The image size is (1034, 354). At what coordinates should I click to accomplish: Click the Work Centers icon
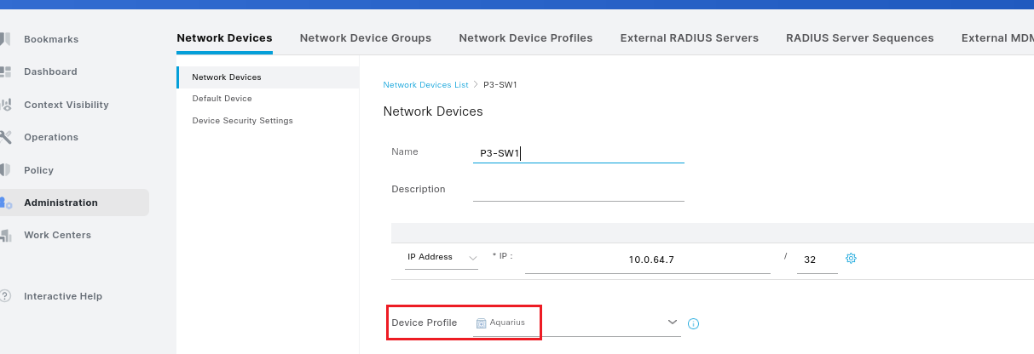click(5, 235)
